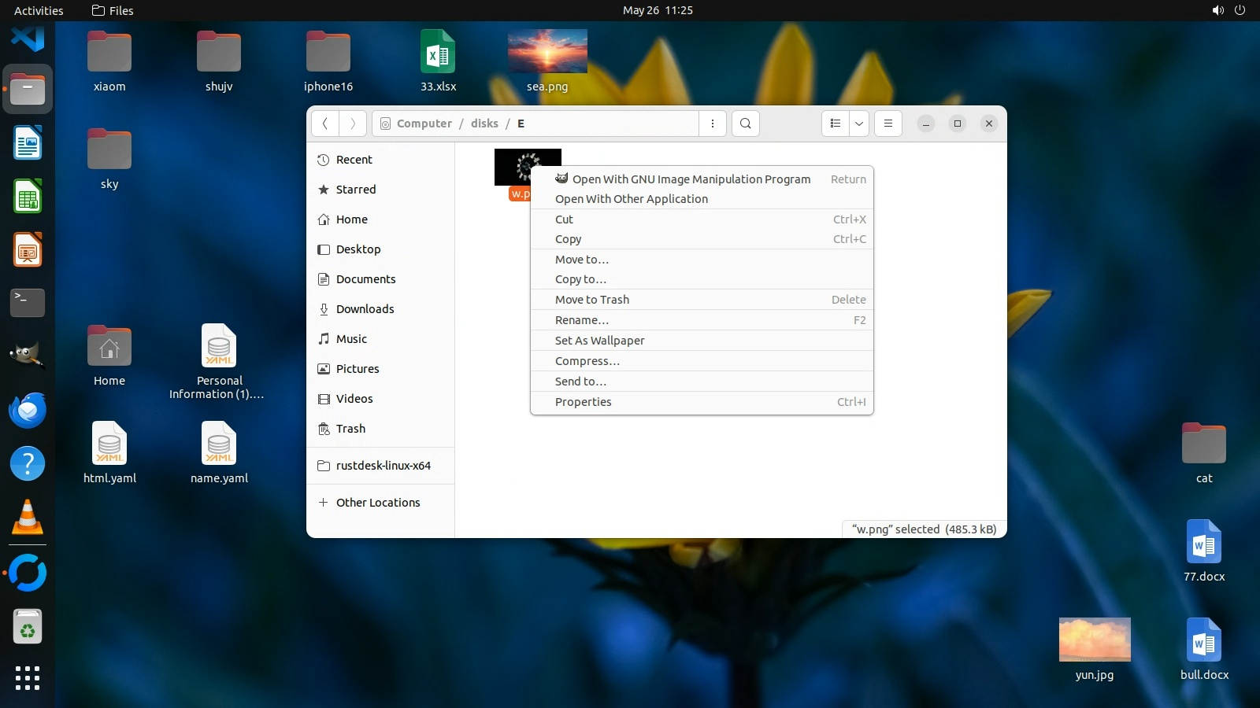Click 'Computer' in the path bar

pyautogui.click(x=424, y=124)
